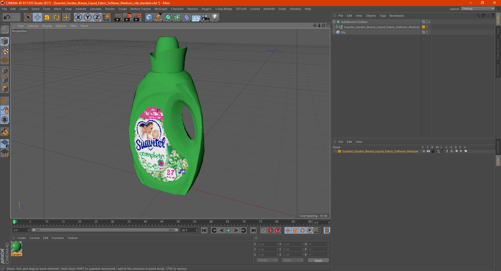Add a Cube primitive object
Viewport: 501px width, 271px height.
click(x=149, y=17)
